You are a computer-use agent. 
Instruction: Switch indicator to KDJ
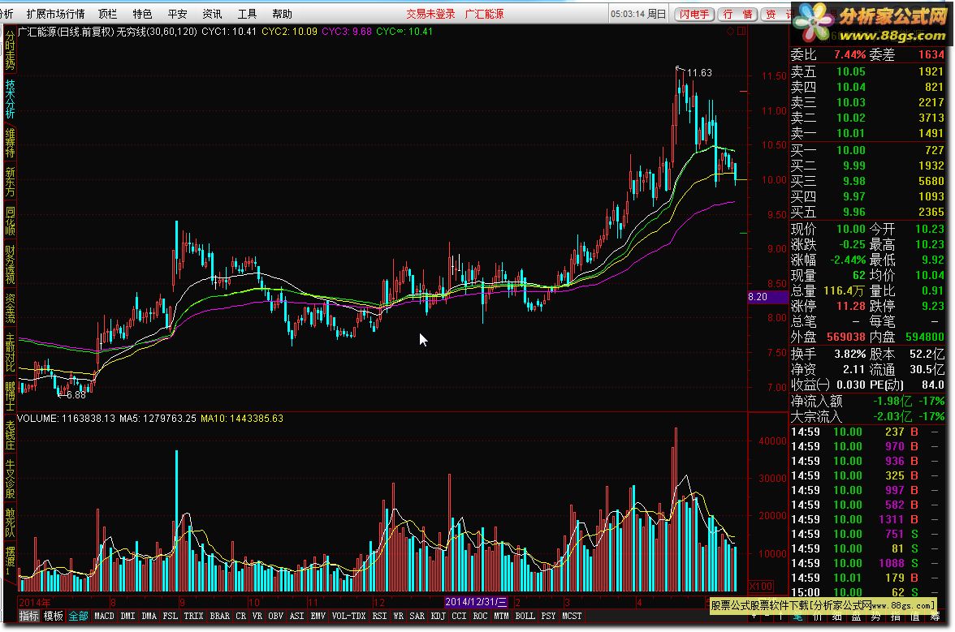[x=439, y=616]
